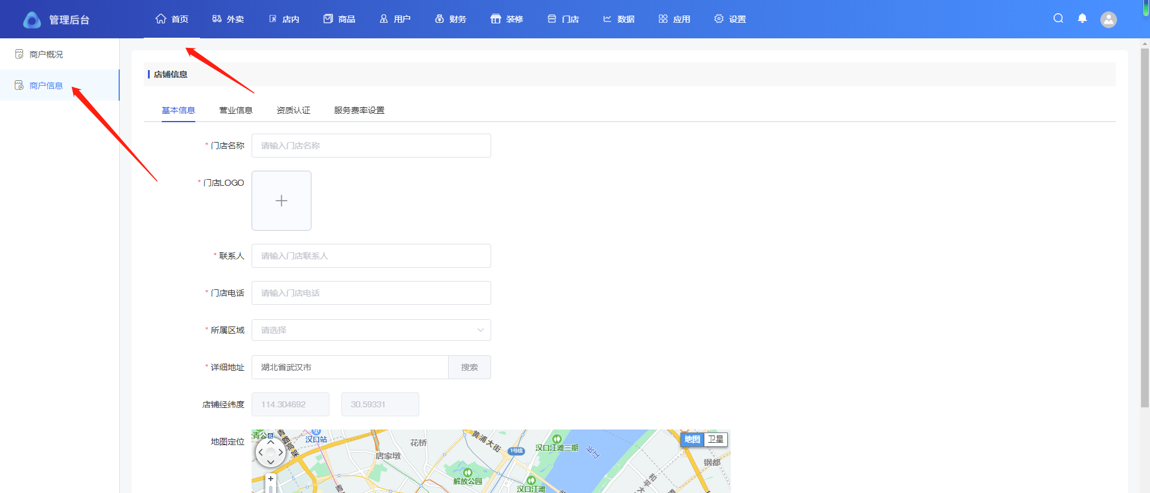Click the search magnifier icon in header
This screenshot has height=493, width=1150.
point(1058,19)
